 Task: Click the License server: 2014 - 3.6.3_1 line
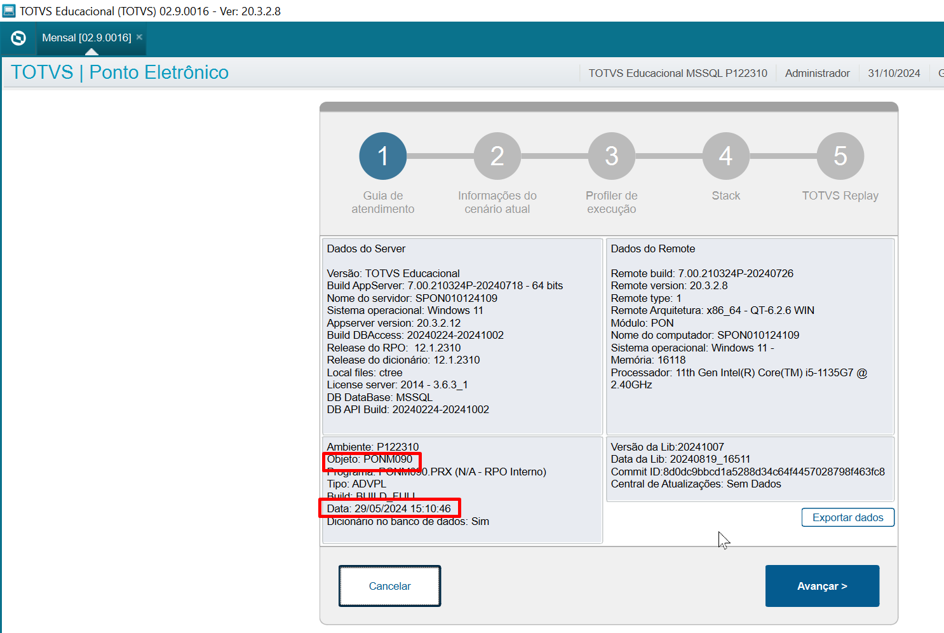click(x=398, y=385)
